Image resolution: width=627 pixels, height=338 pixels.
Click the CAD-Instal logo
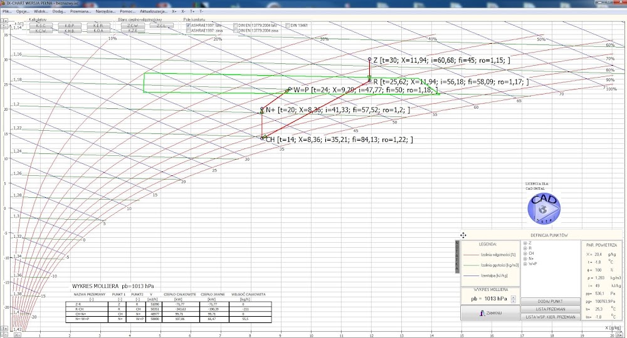point(544,208)
